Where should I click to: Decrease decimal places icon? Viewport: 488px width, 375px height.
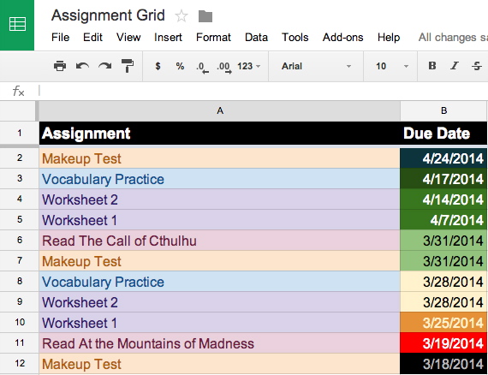point(202,68)
